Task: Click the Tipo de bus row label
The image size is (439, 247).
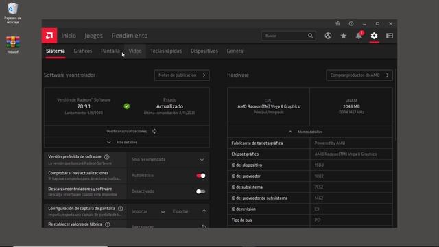Action: 241,220
